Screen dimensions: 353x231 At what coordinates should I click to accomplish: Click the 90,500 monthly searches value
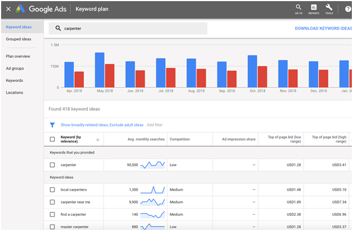133,165
